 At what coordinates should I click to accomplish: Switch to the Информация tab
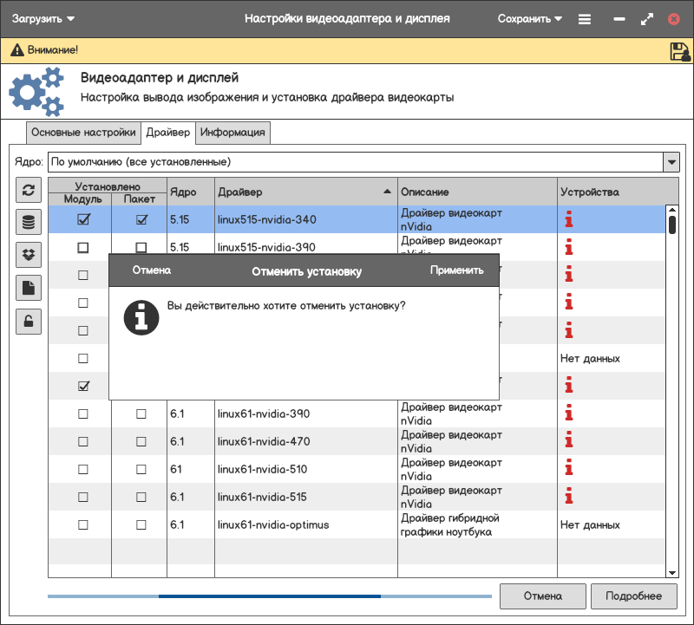[232, 133]
